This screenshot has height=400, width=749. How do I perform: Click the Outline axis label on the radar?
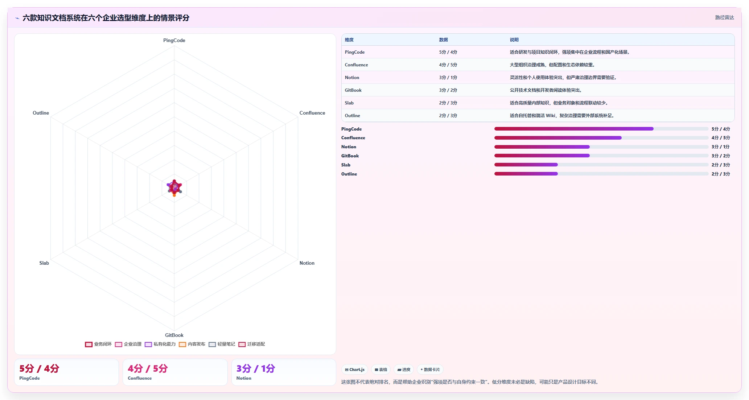tap(41, 113)
